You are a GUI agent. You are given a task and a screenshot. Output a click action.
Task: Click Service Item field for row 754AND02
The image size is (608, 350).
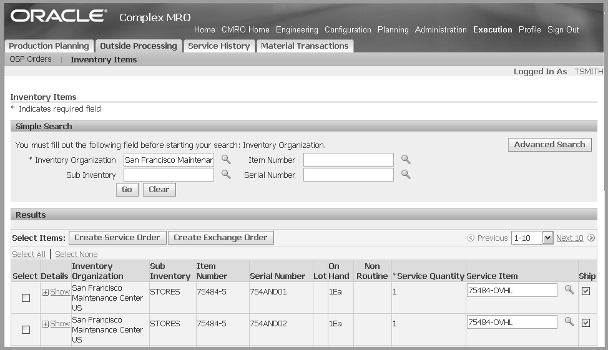click(512, 322)
